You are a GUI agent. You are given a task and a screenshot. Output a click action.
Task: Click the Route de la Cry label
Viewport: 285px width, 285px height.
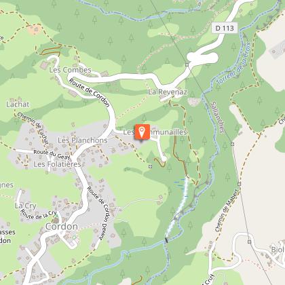(38, 215)
